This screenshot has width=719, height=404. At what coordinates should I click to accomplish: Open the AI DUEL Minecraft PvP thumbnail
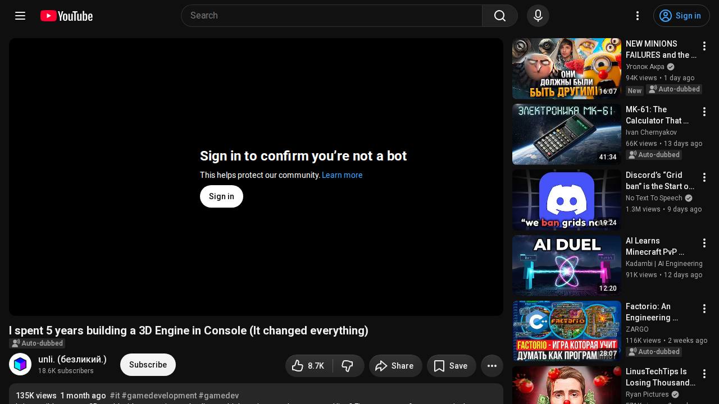(567, 265)
